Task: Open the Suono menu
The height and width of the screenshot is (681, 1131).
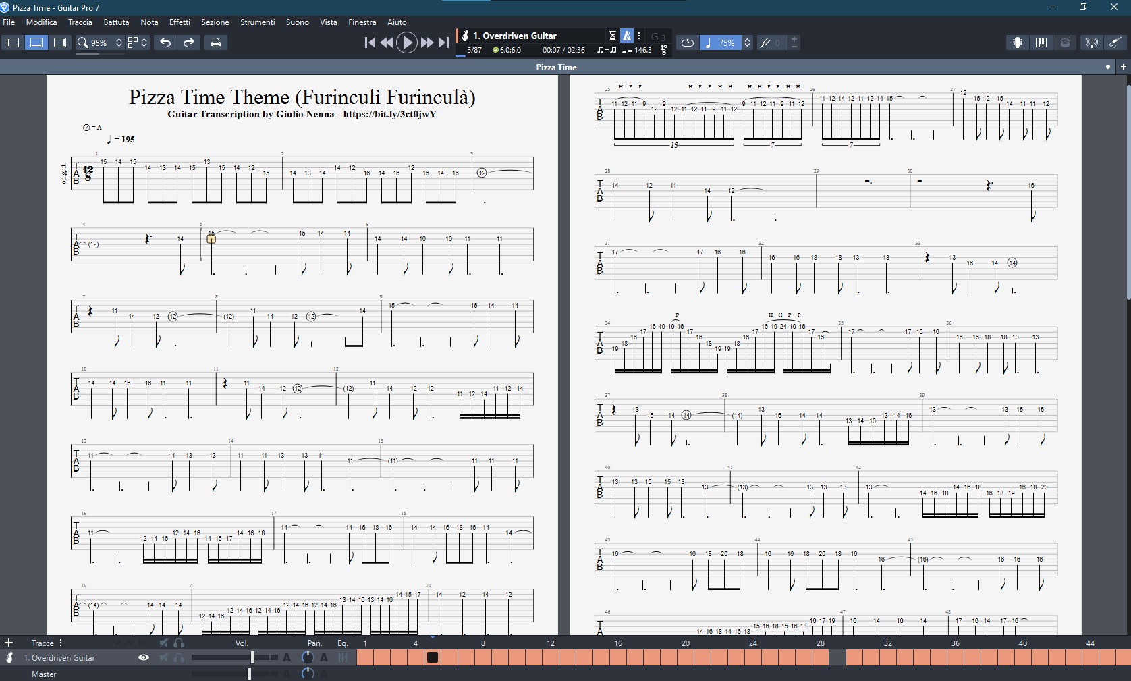Action: point(297,22)
